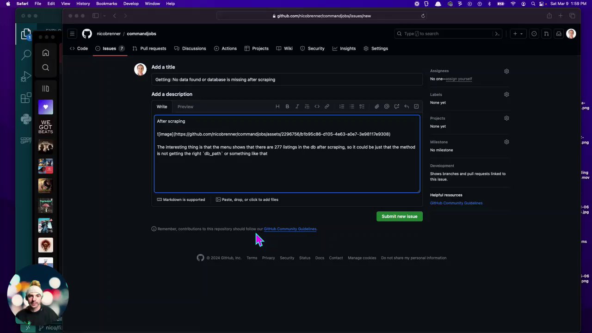592x333 pixels.
Task: Open the Discussions tab
Action: click(x=190, y=48)
